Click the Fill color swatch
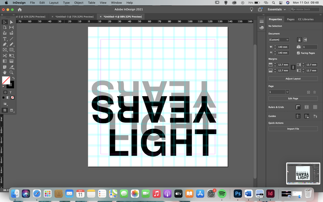 click(6, 80)
